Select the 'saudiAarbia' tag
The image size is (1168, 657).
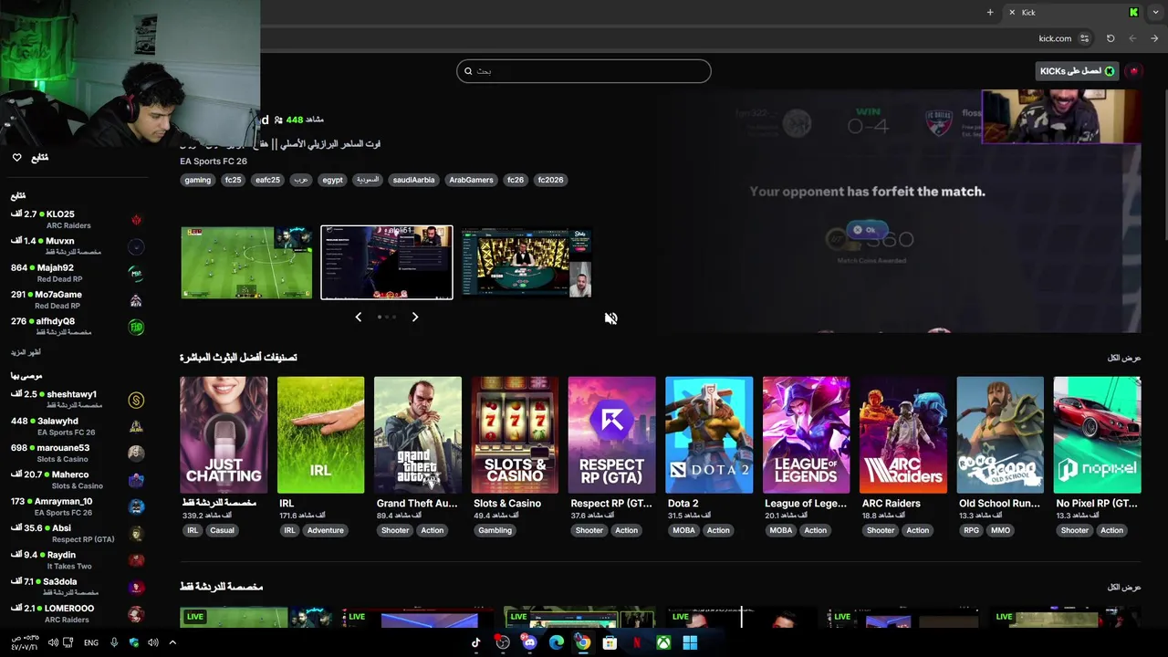click(413, 180)
